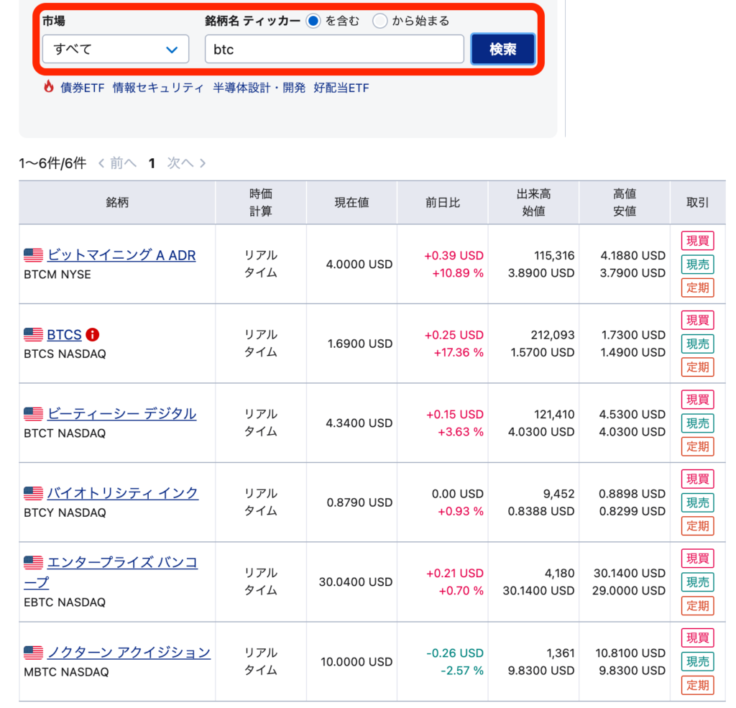736x708 pixels.
Task: Click 定期 button for BTCY
Action: point(697,525)
